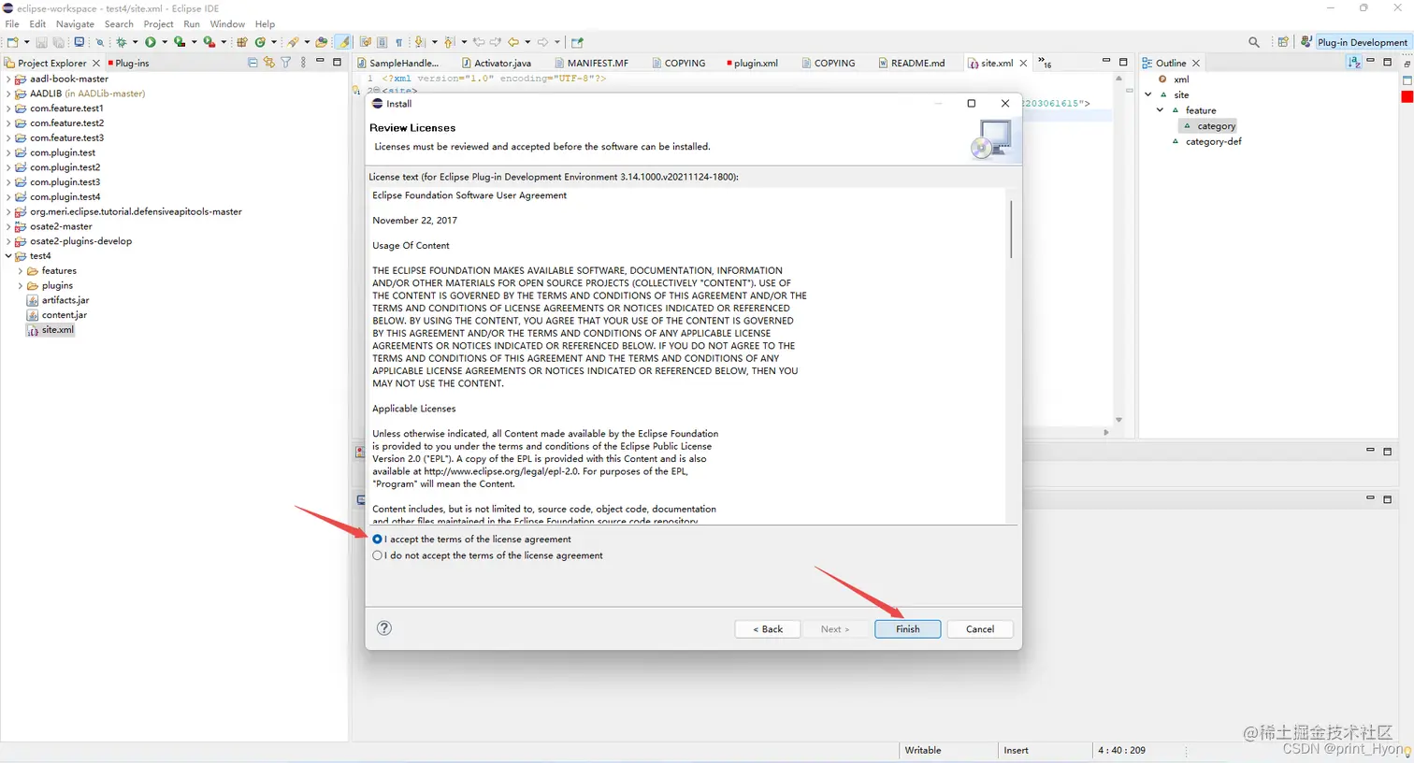1414x763 pixels.
Task: Open the Window menu
Action: (x=227, y=24)
